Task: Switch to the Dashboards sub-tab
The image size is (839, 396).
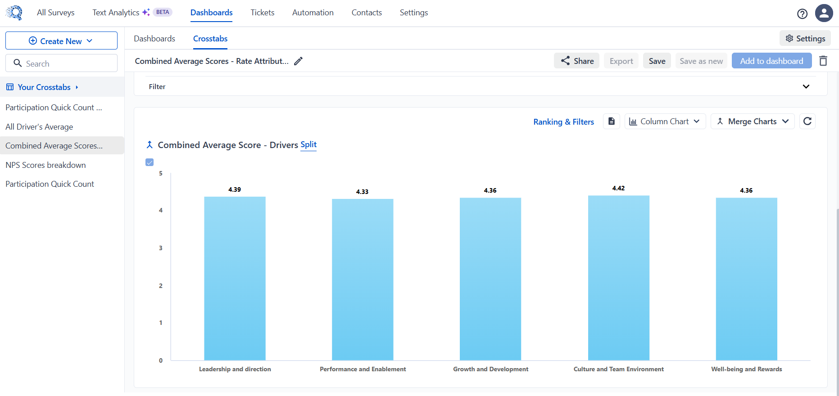Action: [154, 39]
